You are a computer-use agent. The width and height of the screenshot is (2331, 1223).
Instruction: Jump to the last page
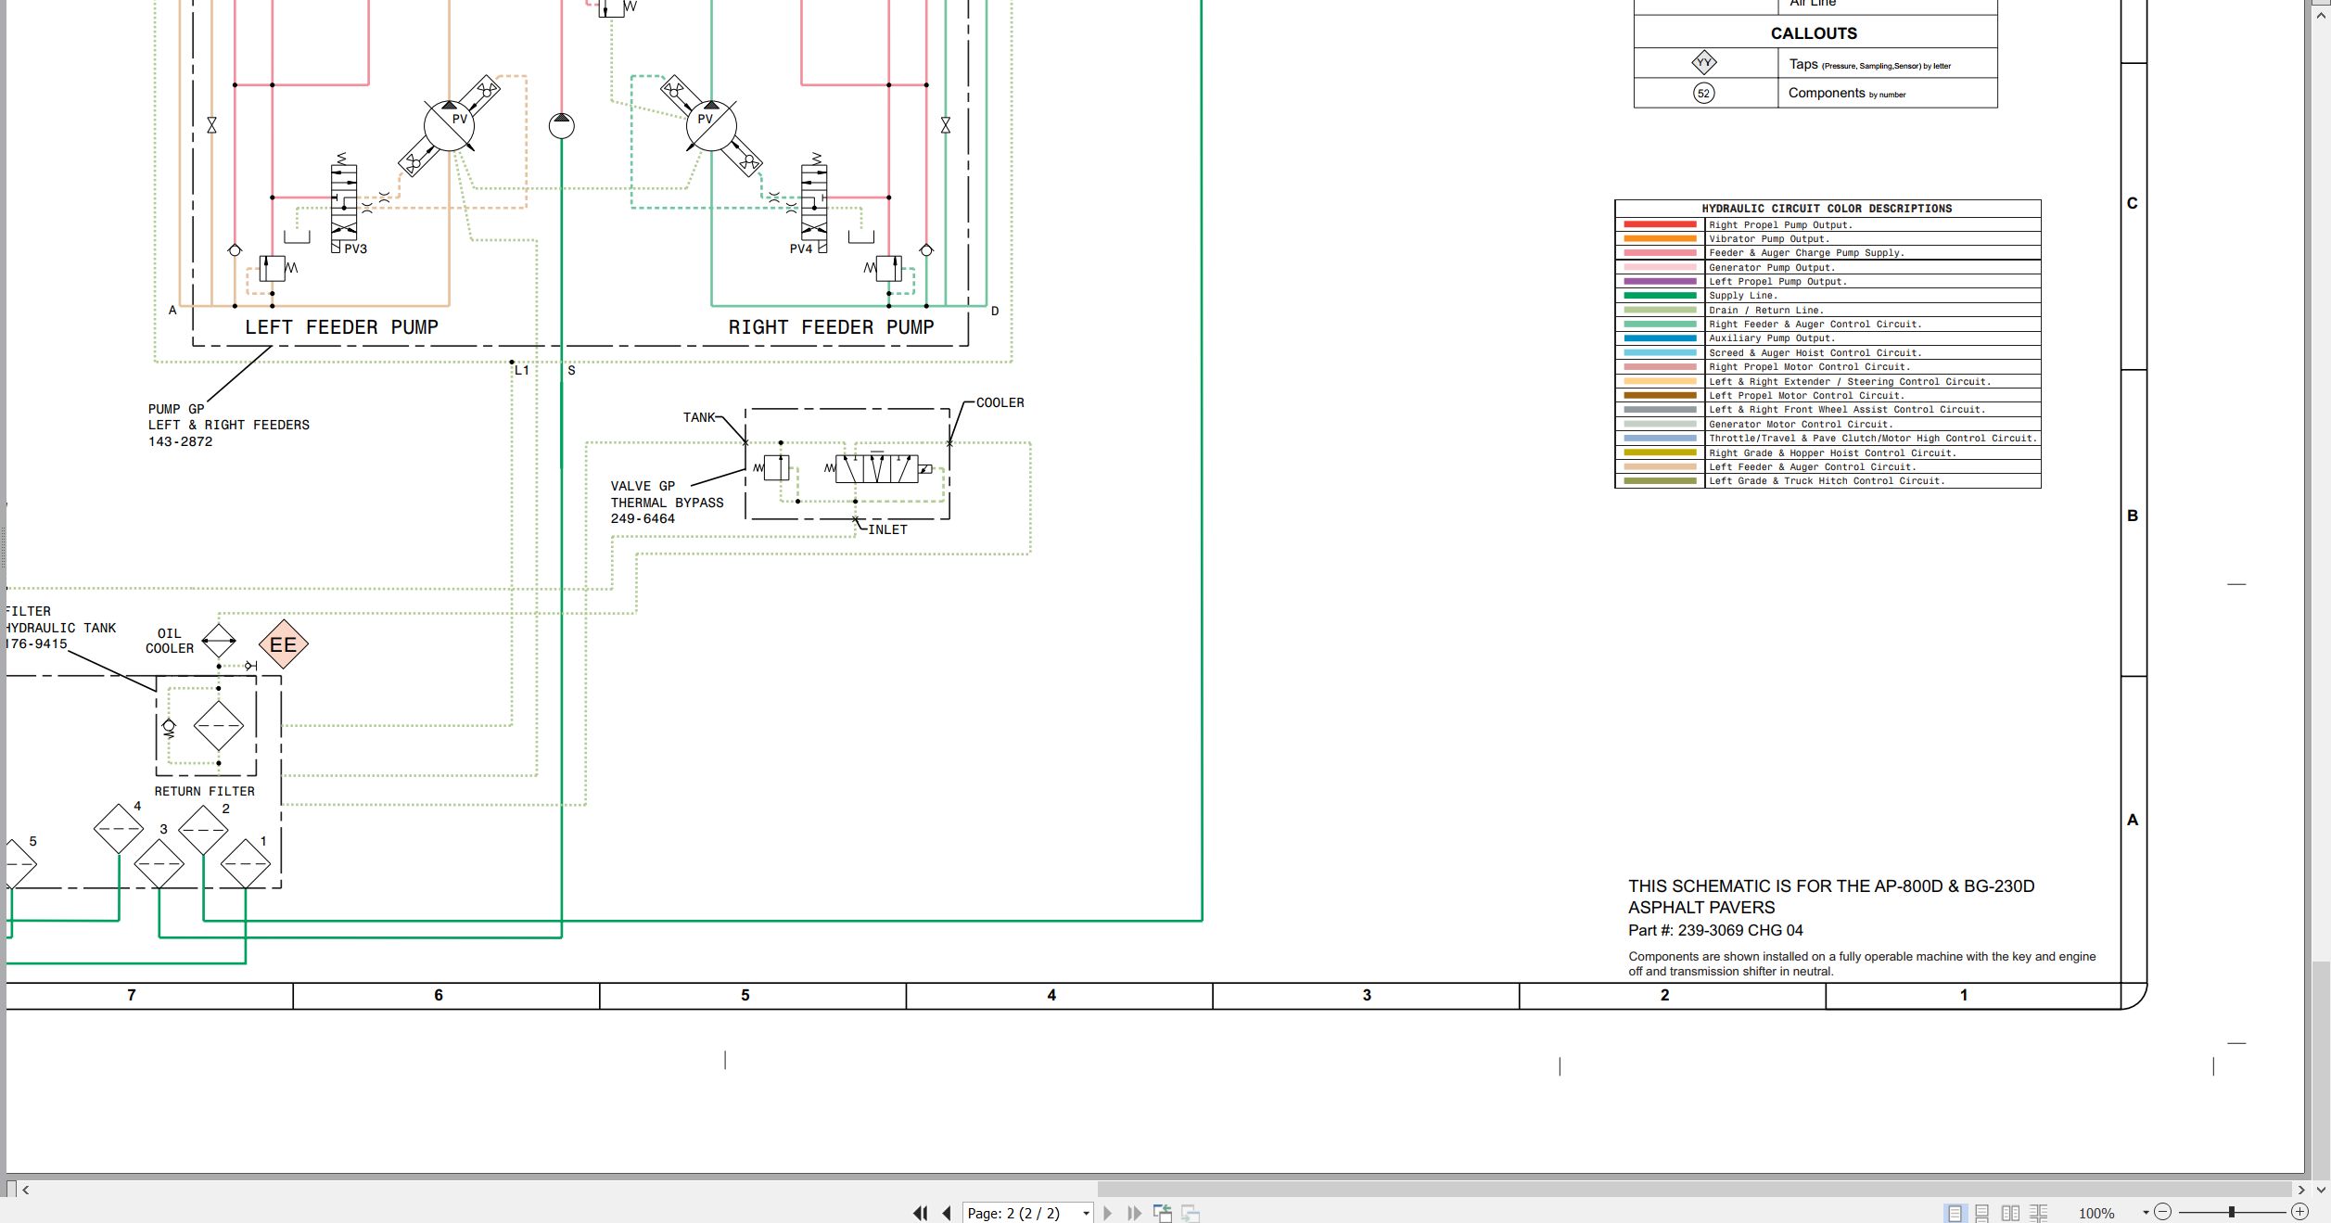(1134, 1213)
